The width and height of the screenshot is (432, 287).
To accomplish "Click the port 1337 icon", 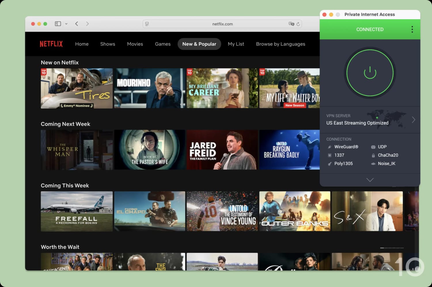I will [329, 155].
